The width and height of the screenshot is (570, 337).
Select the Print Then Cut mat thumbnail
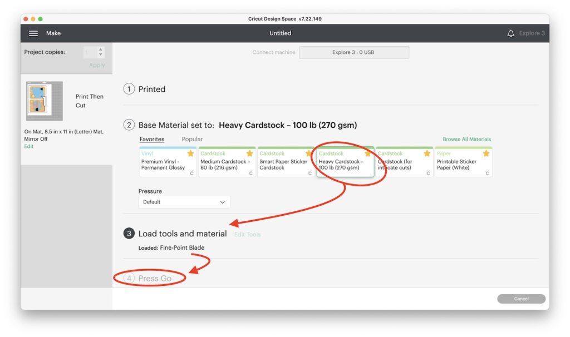45,101
